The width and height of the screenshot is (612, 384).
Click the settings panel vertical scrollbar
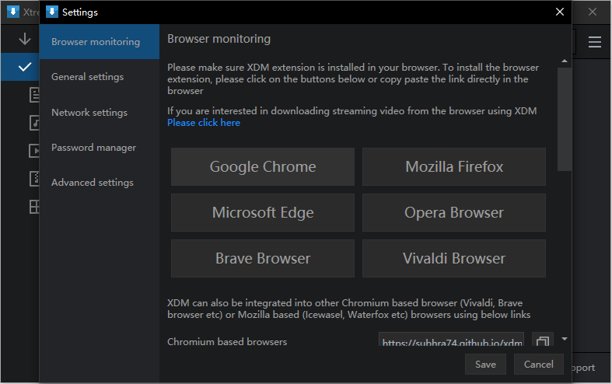click(565, 117)
